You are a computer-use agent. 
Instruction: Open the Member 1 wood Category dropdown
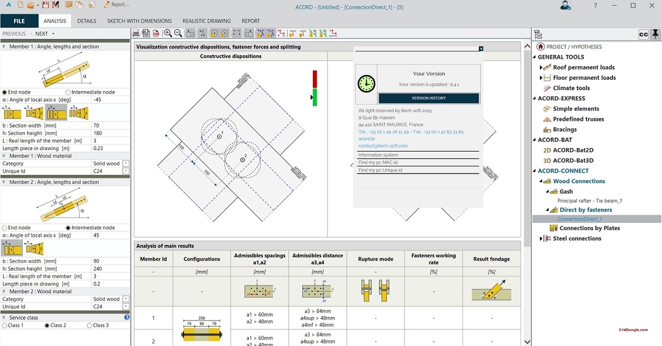tap(126, 163)
